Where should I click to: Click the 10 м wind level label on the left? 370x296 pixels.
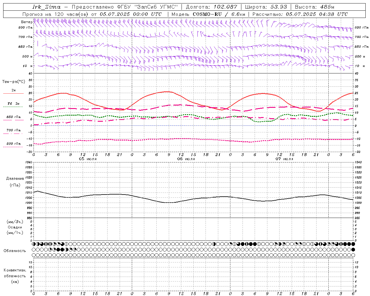(28, 66)
